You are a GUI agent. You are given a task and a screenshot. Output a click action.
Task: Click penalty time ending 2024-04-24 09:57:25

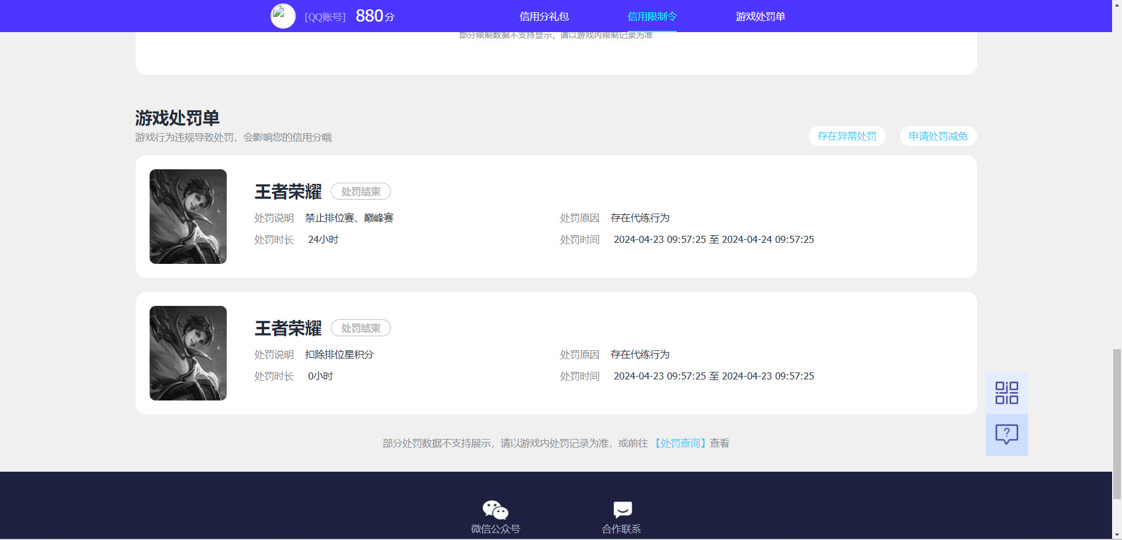pyautogui.click(x=714, y=239)
